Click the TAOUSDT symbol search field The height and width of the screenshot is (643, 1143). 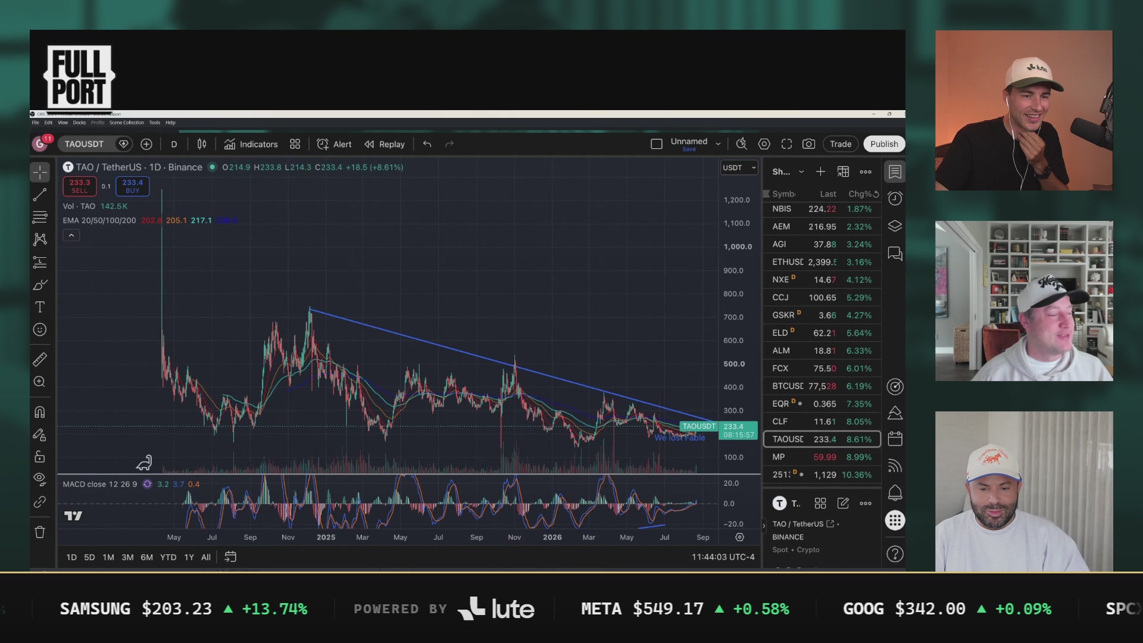pos(84,144)
